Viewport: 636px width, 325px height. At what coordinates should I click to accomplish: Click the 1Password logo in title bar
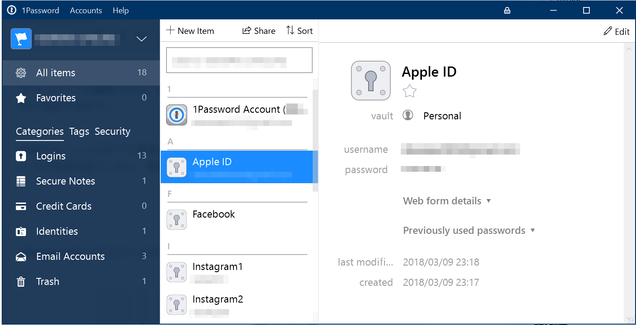(x=11, y=10)
